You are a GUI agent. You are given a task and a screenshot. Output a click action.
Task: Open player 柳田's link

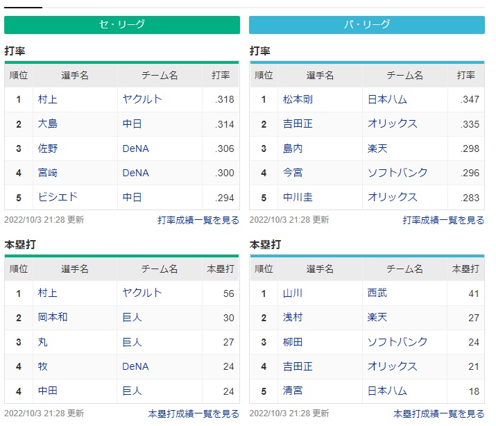(x=293, y=342)
